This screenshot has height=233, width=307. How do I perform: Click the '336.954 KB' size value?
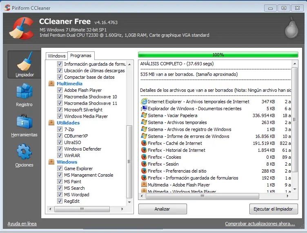pyautogui.click(x=264, y=115)
